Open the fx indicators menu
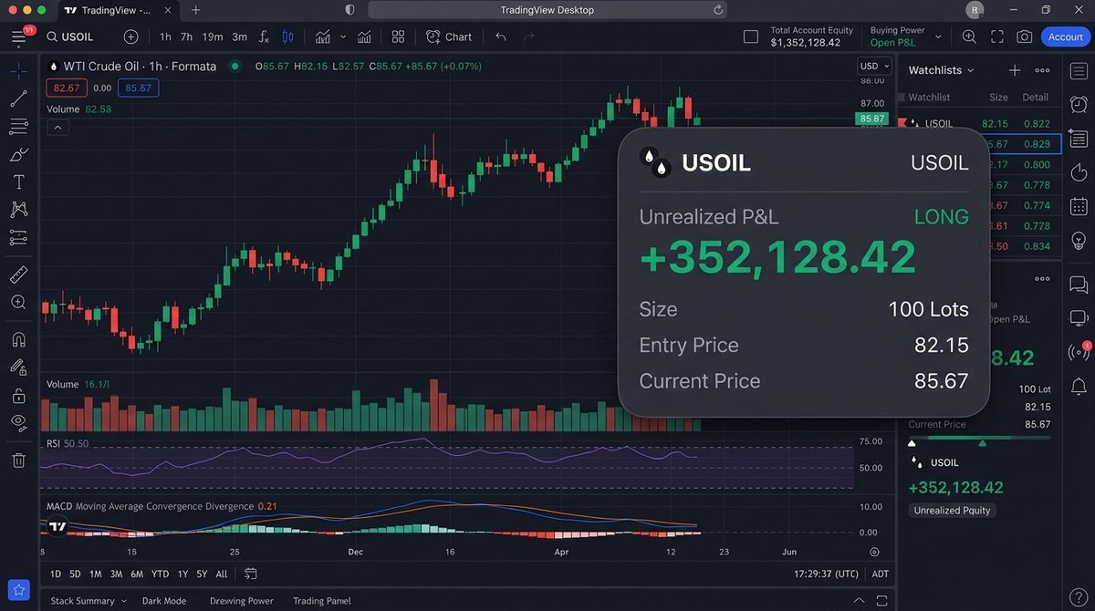 [x=264, y=36]
